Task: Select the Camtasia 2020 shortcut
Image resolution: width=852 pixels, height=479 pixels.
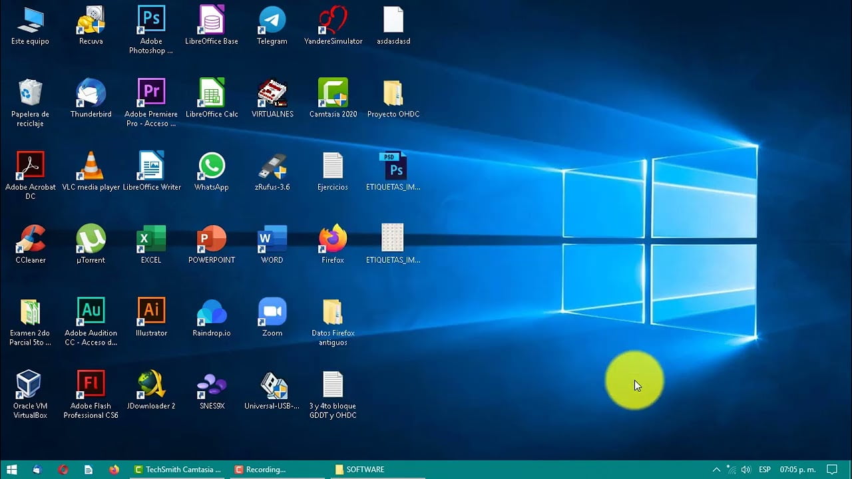Action: (333, 98)
